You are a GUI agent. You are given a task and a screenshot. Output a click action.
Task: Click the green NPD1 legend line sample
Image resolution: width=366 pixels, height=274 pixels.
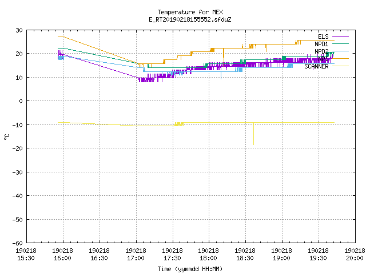pyautogui.click(x=340, y=43)
